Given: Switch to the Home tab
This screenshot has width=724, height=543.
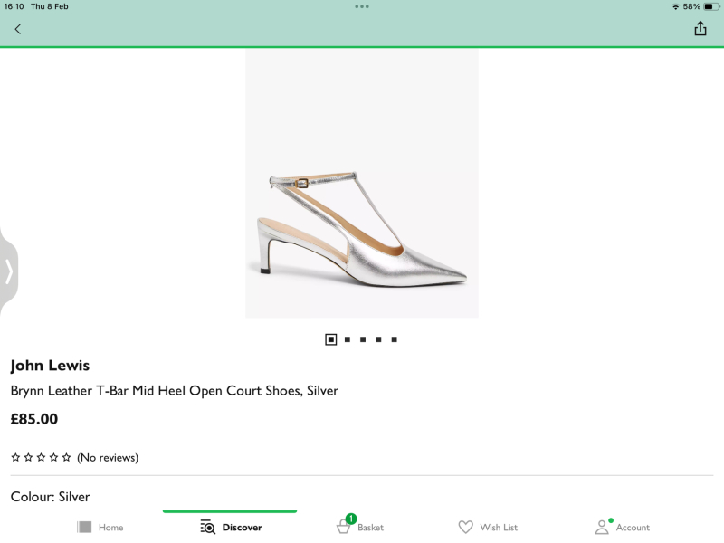Looking at the screenshot, I should 100,527.
